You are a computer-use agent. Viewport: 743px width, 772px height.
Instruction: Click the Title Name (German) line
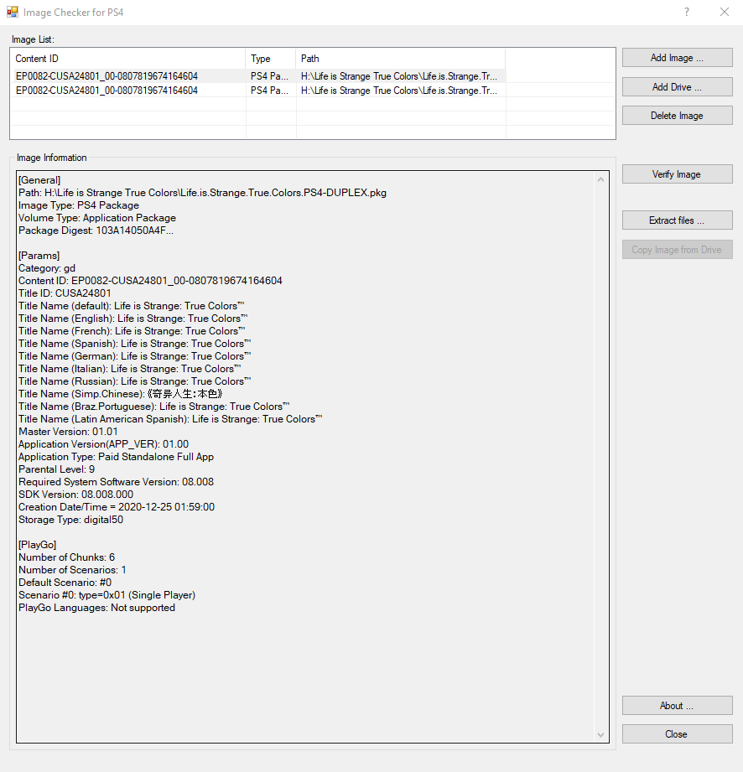(x=135, y=356)
